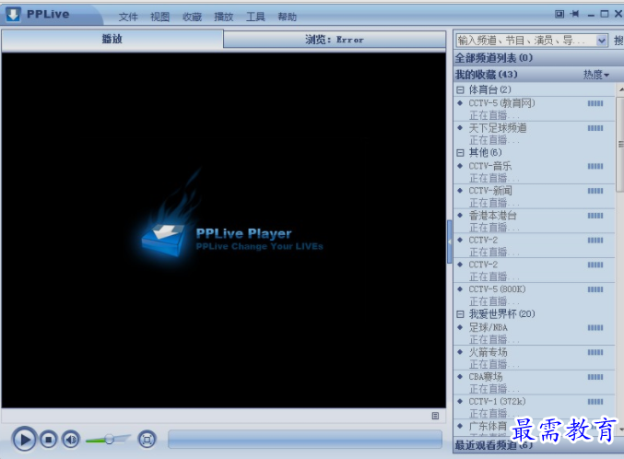Screen dimensions: 624x459
Task: Select channel CCTV-1 (372k)
Action: [497, 402]
